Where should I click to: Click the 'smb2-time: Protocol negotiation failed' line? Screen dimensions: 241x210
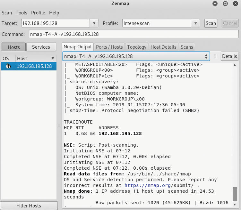point(134,110)
